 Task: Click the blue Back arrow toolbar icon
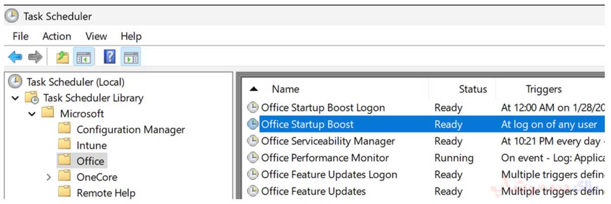click(x=15, y=57)
